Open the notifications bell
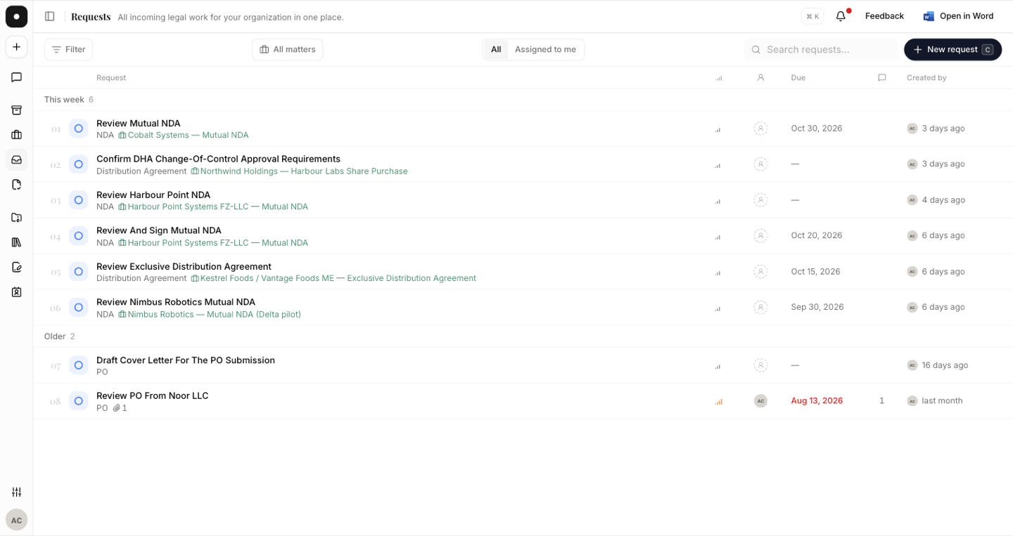Screen dimensions: 1013x536 (x=841, y=16)
